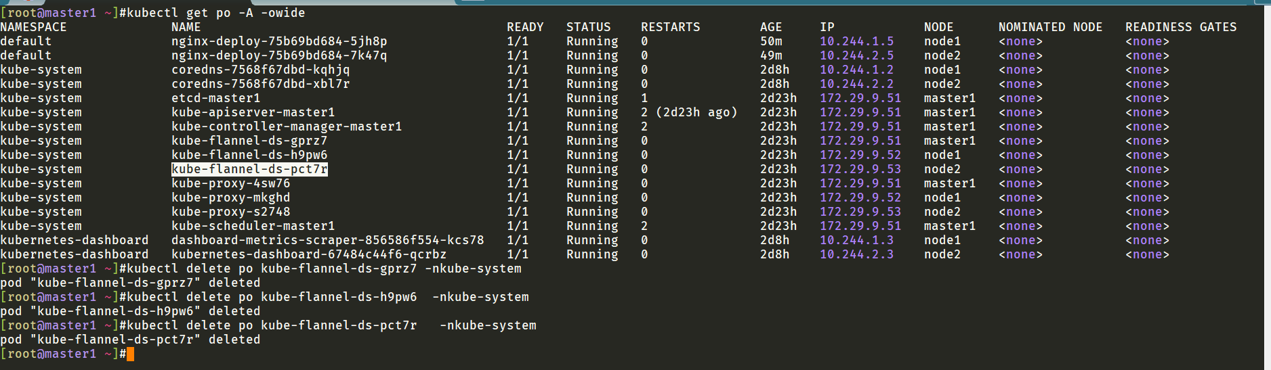Click the NAMESPACE column header
The image size is (1271, 370).
pyautogui.click(x=34, y=27)
